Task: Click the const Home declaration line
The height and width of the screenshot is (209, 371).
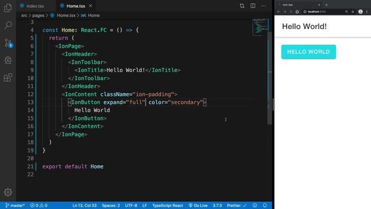Action: (90, 30)
